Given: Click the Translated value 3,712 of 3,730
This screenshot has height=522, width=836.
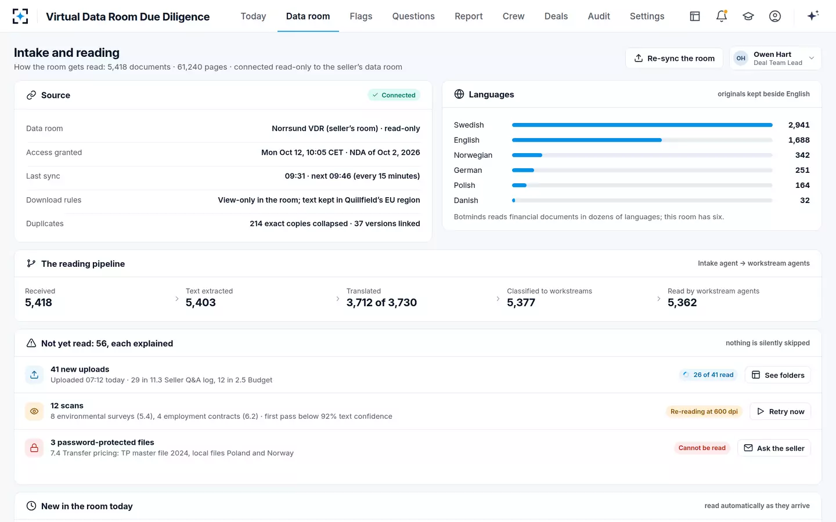Looking at the screenshot, I should point(381,303).
